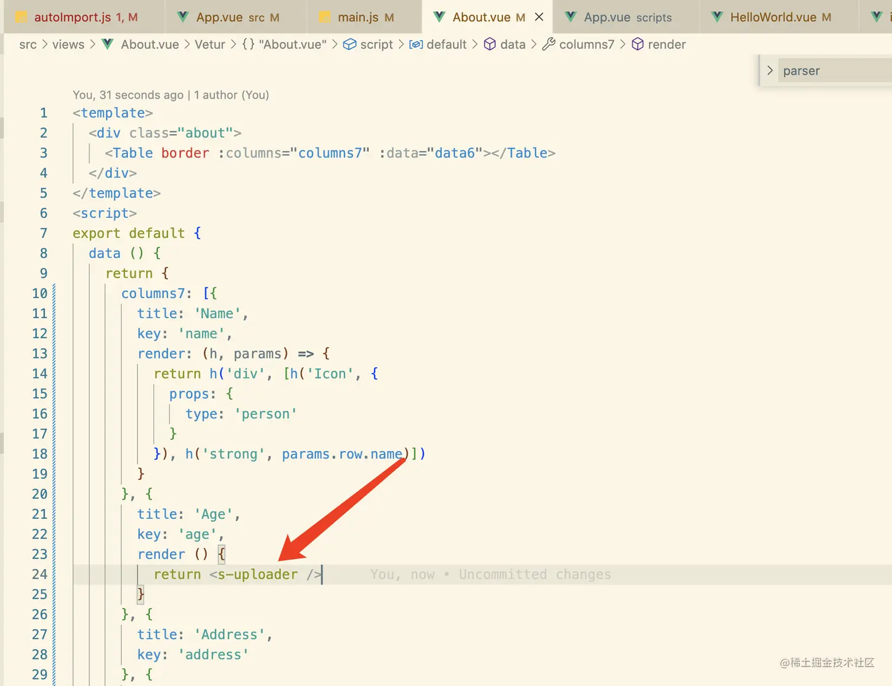Viewport: 892px width, 686px height.
Task: Switch to the main.js tab
Action: (365, 17)
